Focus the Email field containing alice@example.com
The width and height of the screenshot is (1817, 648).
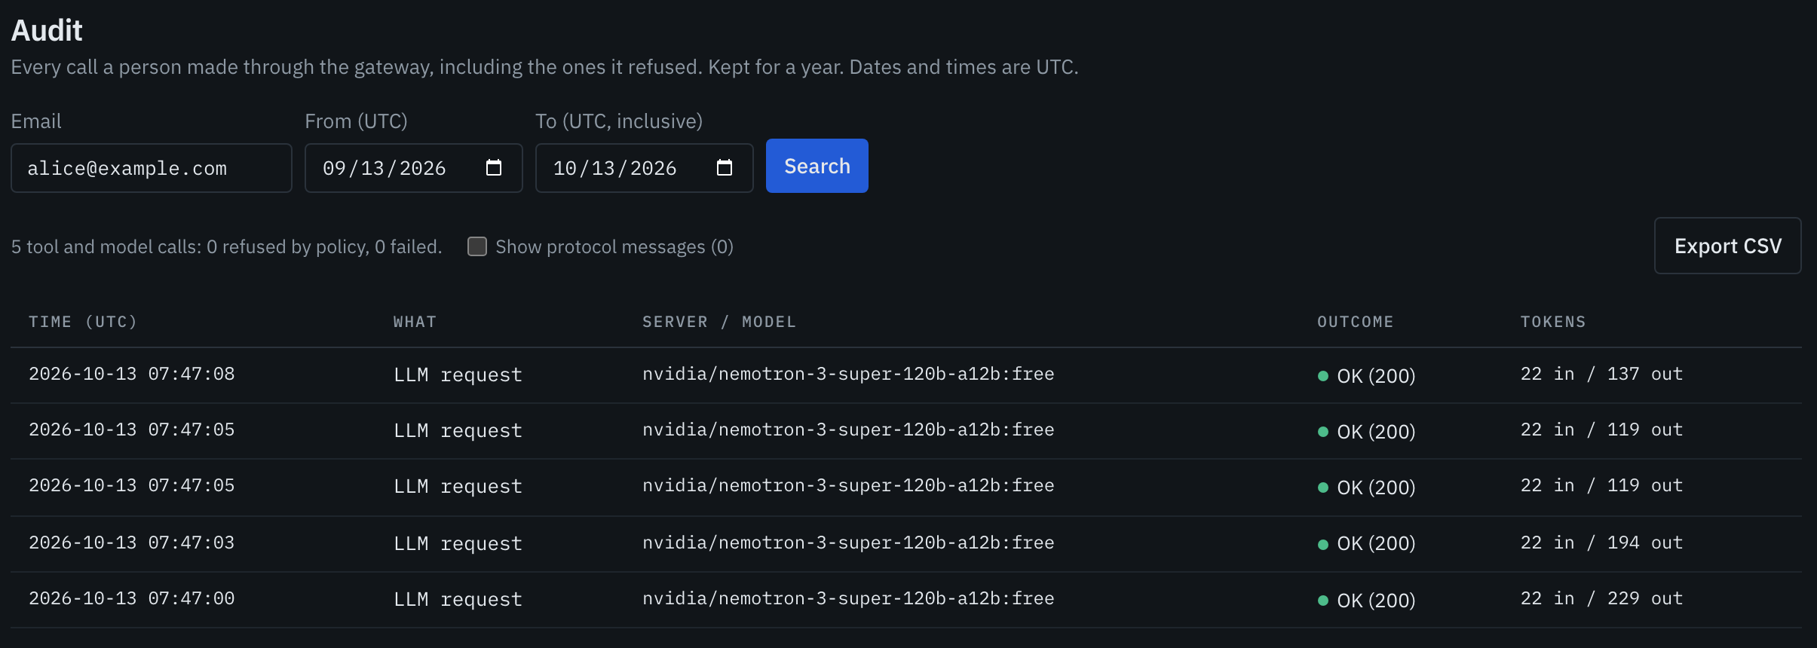point(151,168)
